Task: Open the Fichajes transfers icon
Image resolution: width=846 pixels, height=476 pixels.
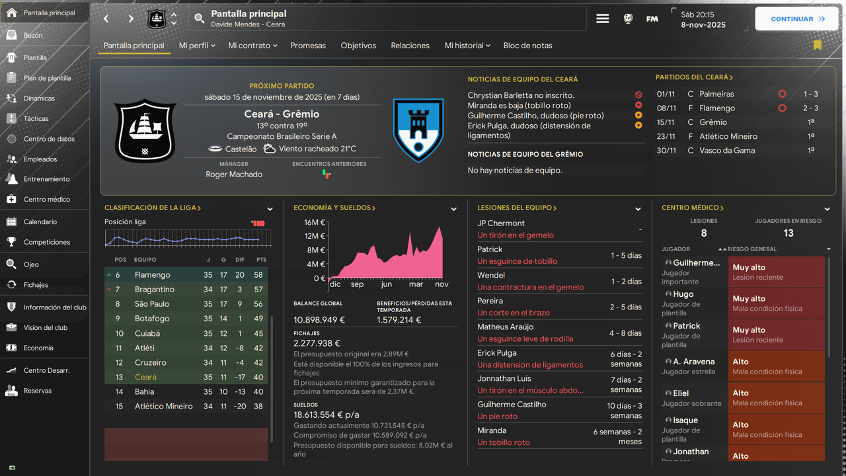Action: tap(11, 285)
